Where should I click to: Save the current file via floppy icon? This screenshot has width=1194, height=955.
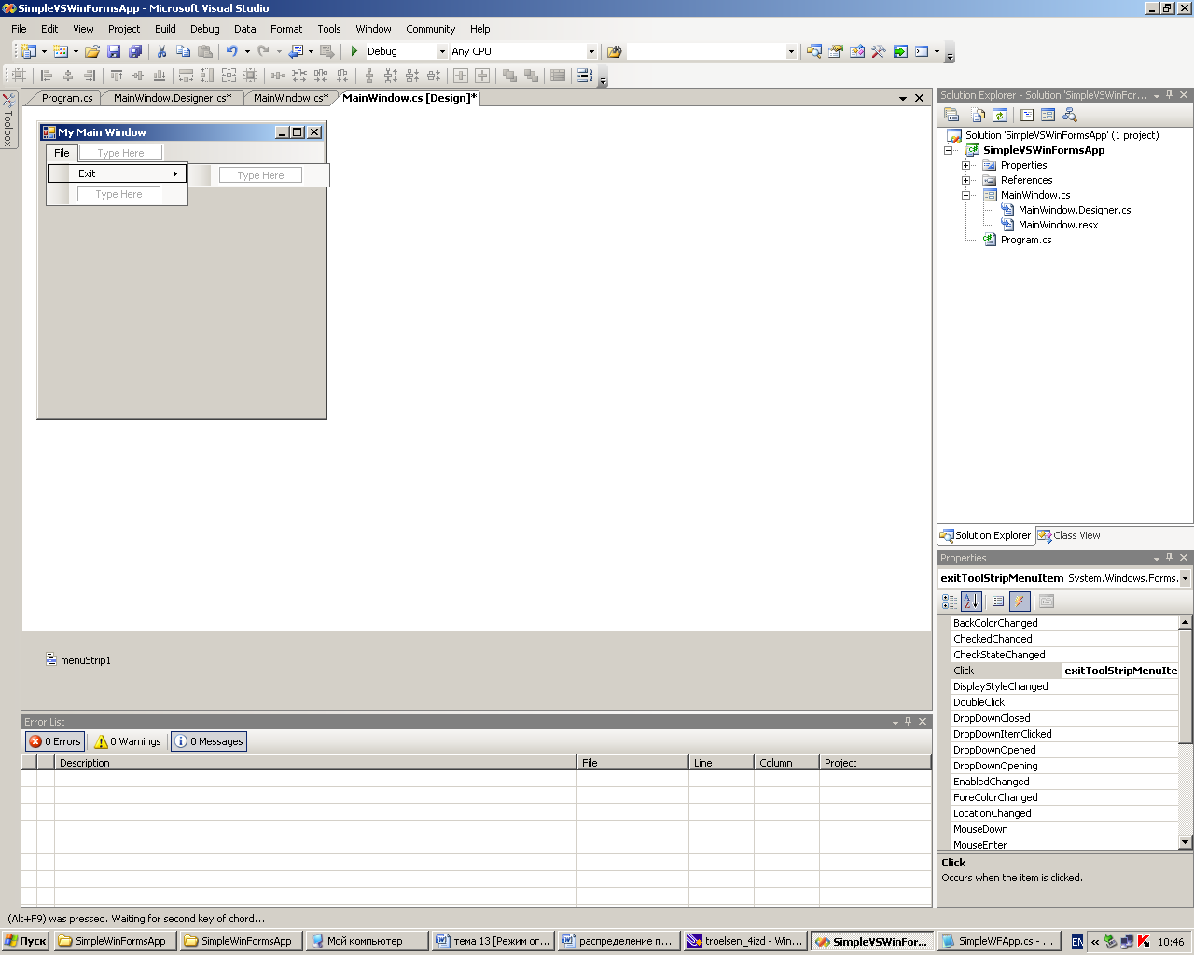click(x=114, y=51)
